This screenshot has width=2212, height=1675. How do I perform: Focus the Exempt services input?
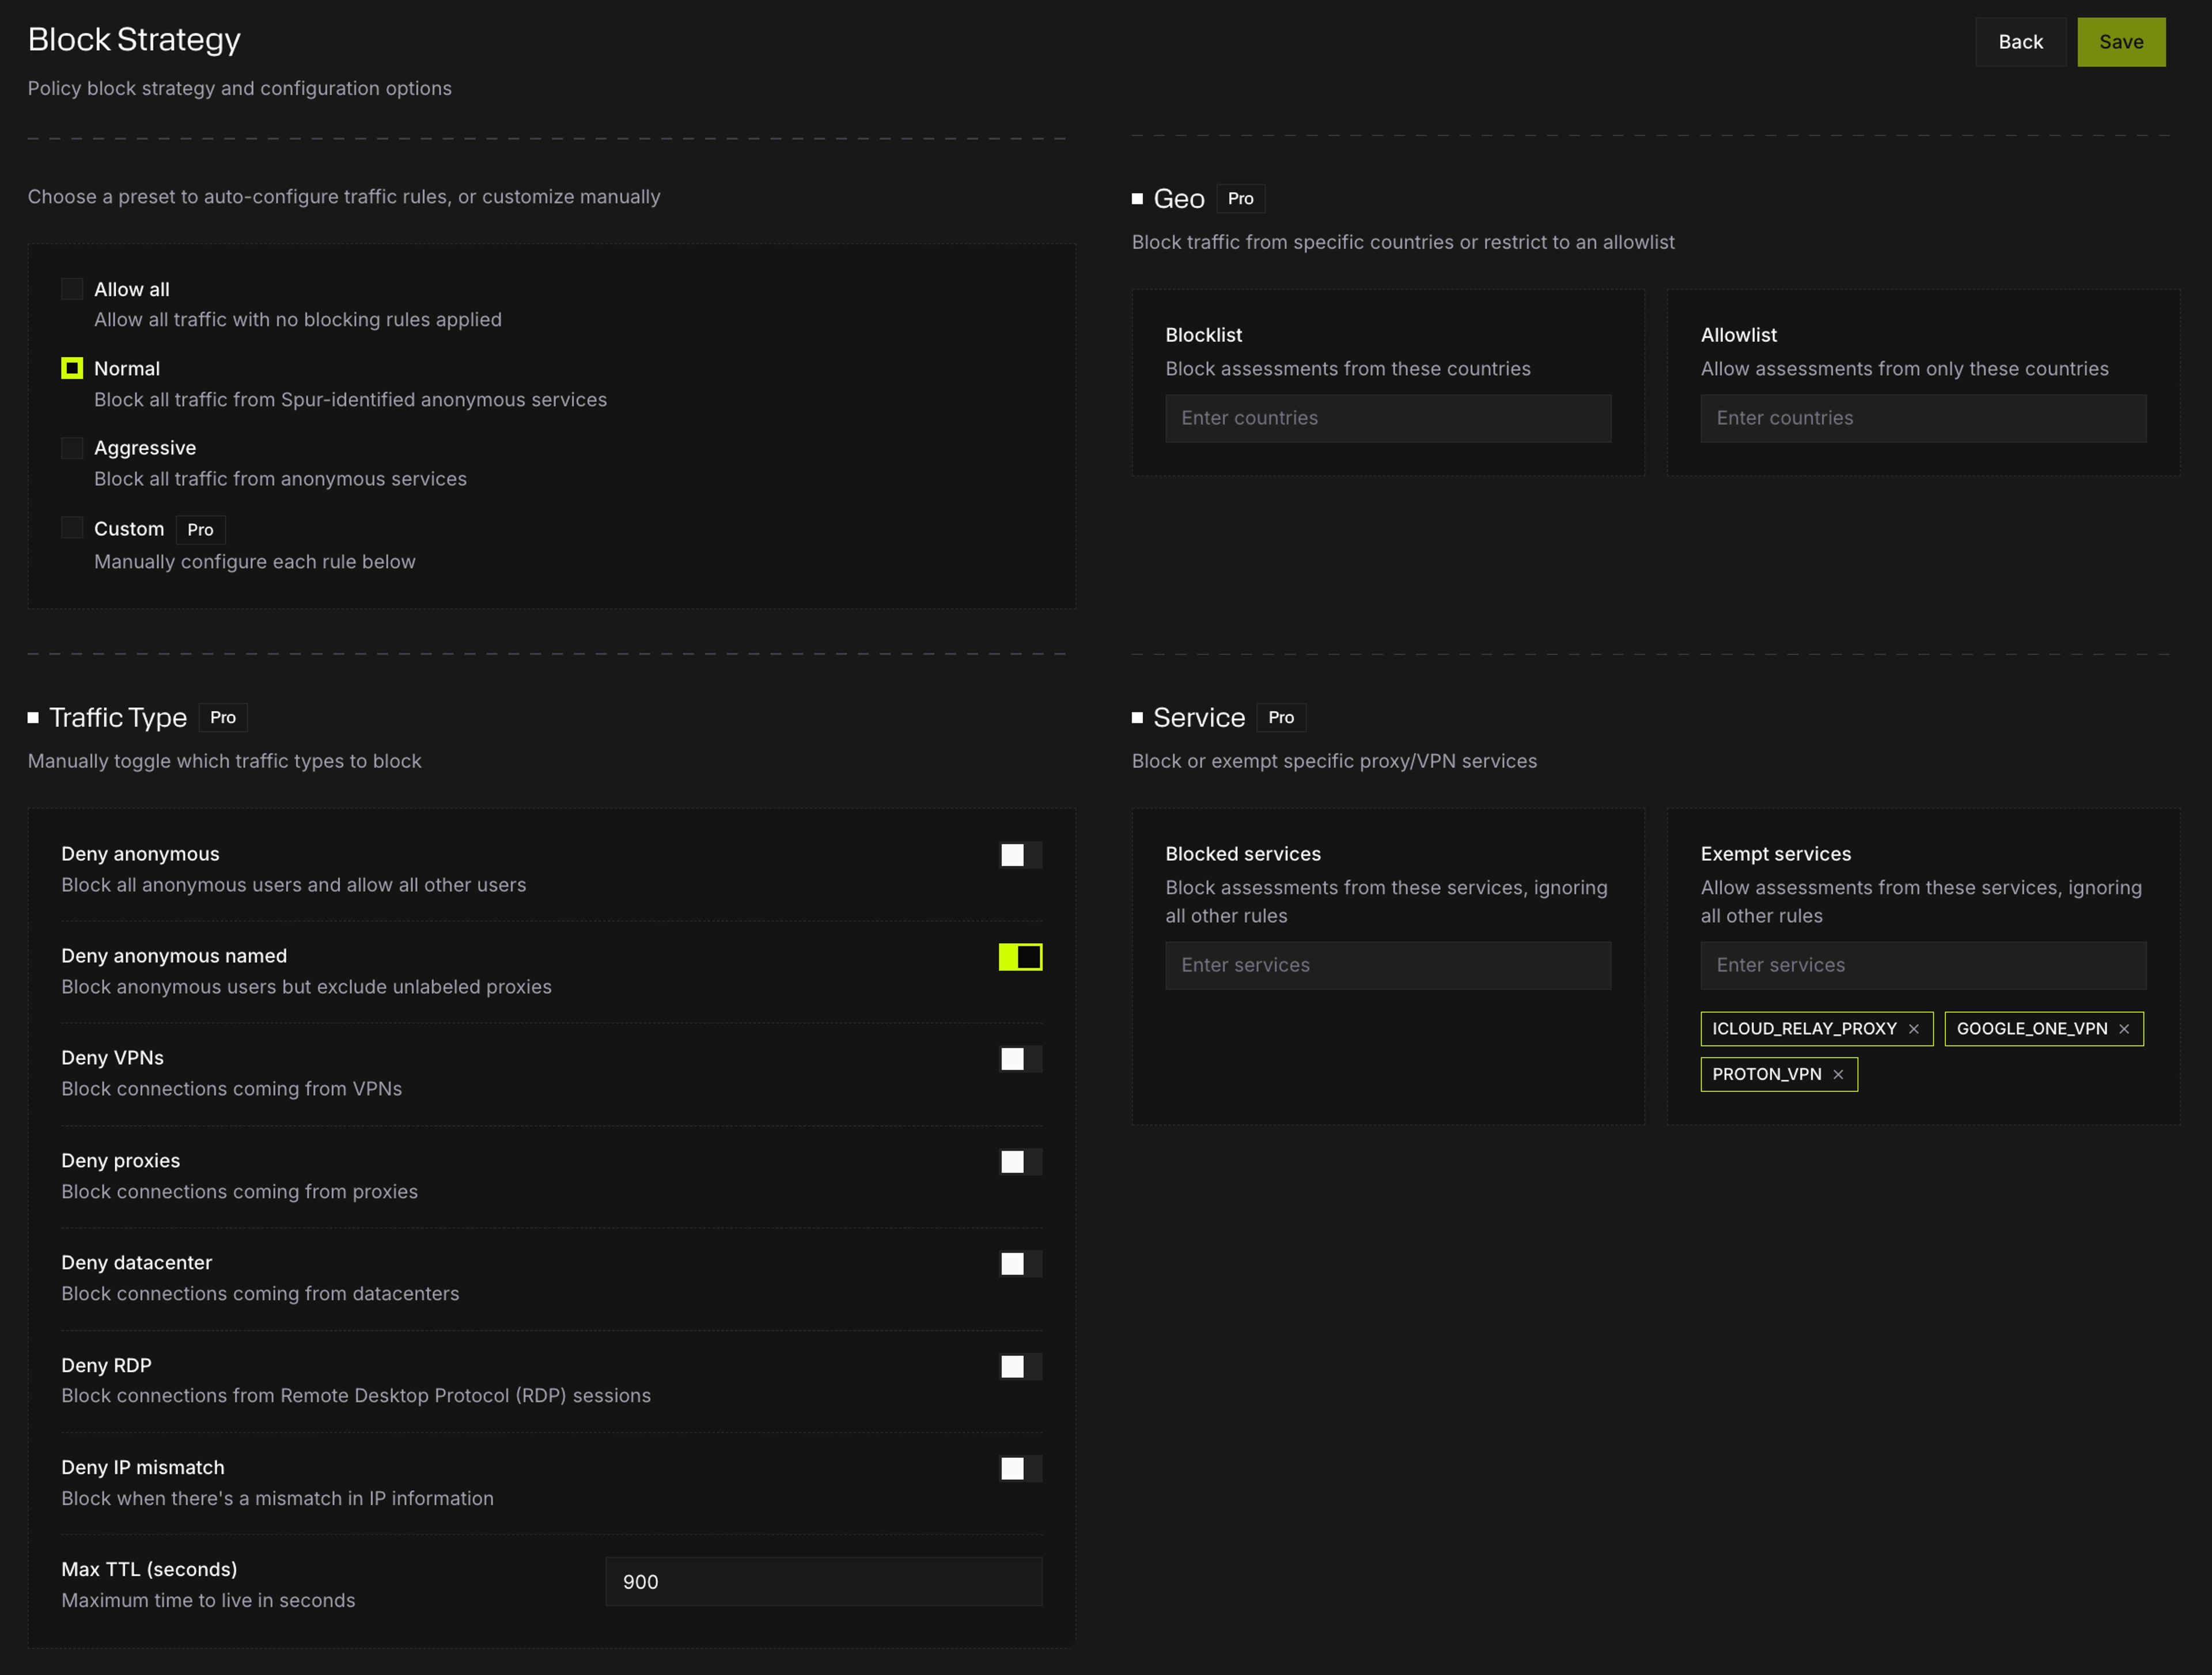[x=1923, y=966]
